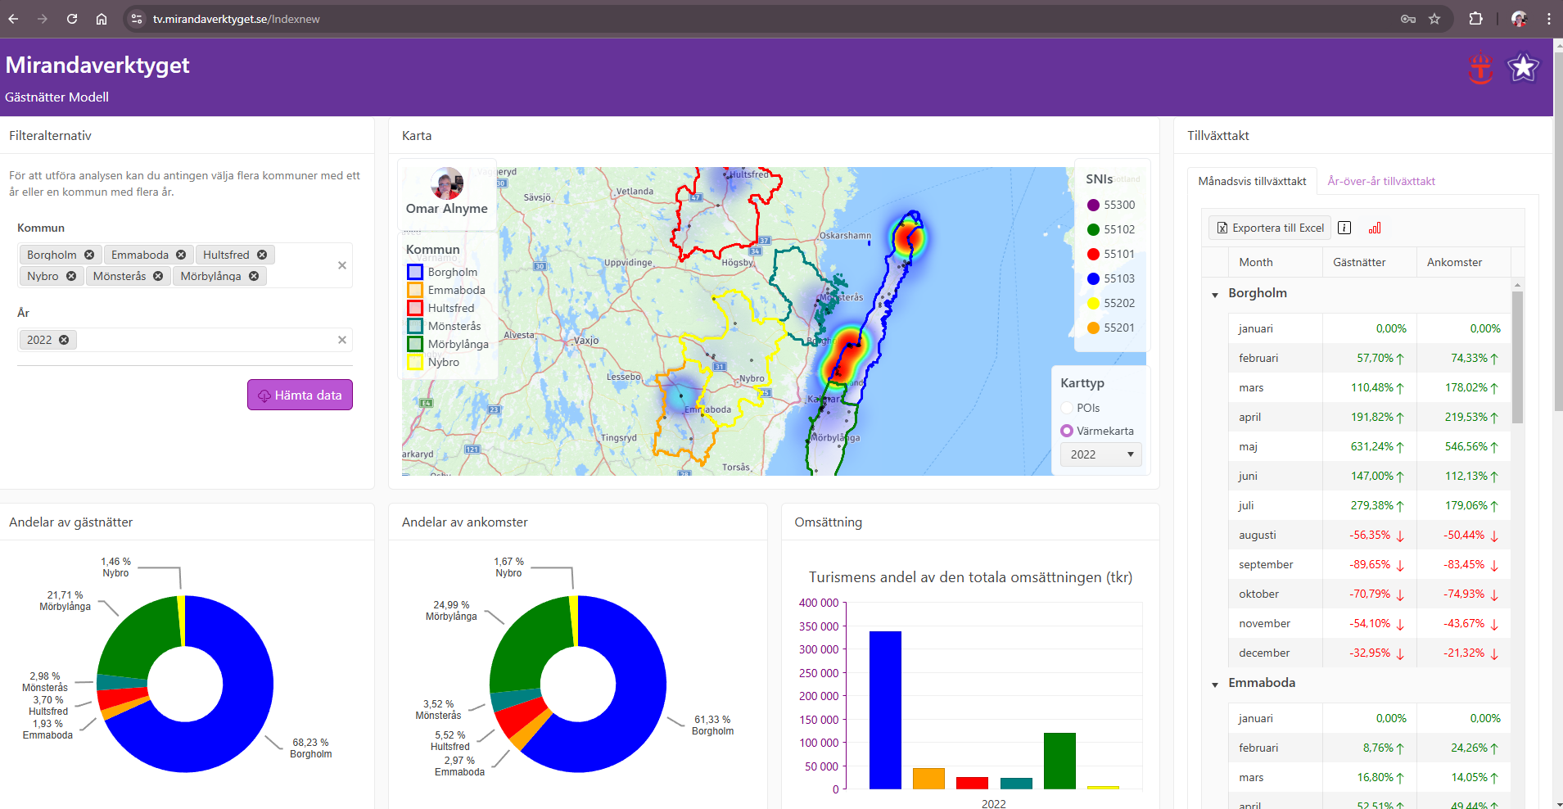
Task: Remove the Borgholm tag from Kommun filter
Action: tap(89, 255)
